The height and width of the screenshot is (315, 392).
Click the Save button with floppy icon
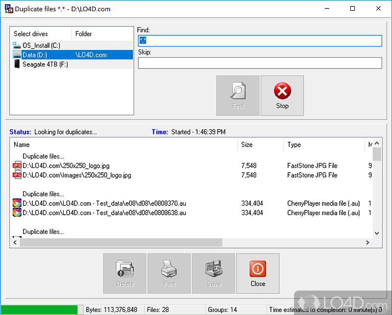point(213,273)
